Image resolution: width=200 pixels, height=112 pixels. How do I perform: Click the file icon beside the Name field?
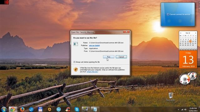[75, 44]
